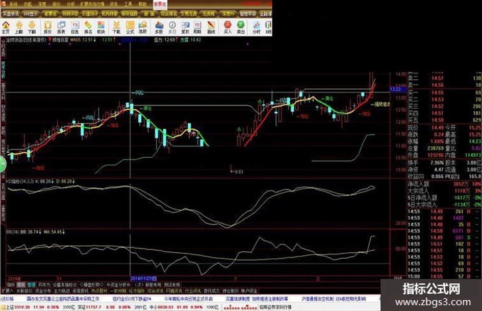
Task: Click the 下载 download icon
Action: tap(116, 27)
